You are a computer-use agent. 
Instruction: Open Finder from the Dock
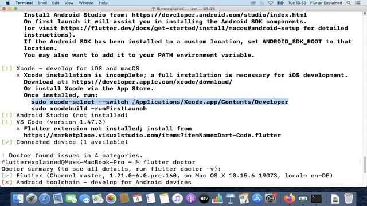(18, 199)
